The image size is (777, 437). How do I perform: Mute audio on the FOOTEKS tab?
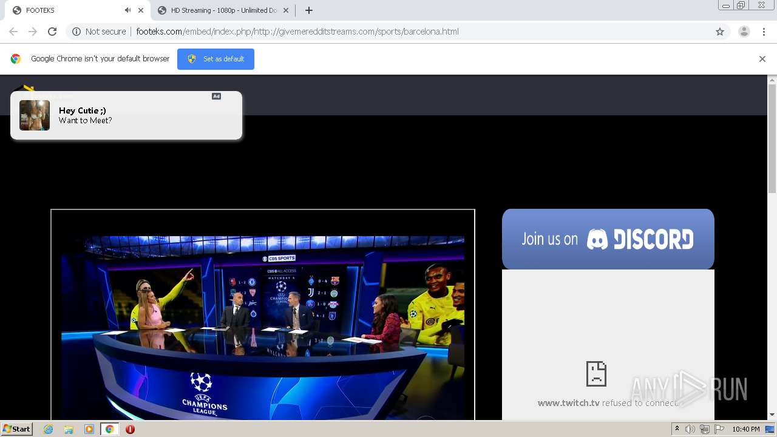tap(127, 10)
